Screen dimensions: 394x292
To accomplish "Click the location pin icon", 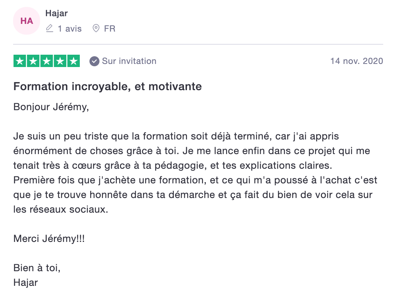I will click(x=96, y=29).
